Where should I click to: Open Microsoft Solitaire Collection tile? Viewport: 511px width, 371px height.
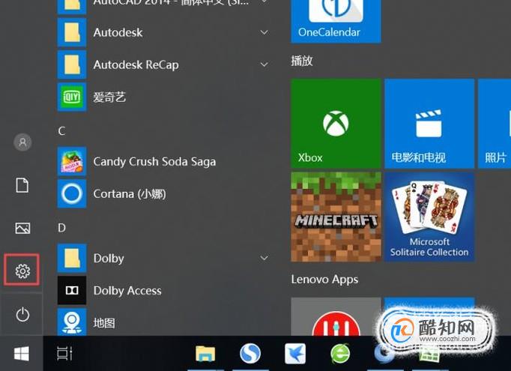pyautogui.click(x=429, y=217)
